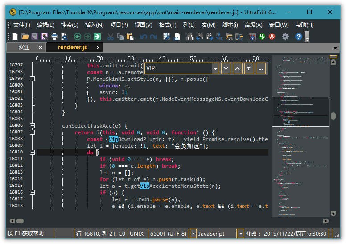Open the encoding dropdown in status bar

tap(193, 233)
